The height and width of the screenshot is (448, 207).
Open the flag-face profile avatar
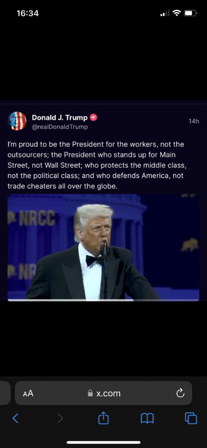pyautogui.click(x=17, y=121)
